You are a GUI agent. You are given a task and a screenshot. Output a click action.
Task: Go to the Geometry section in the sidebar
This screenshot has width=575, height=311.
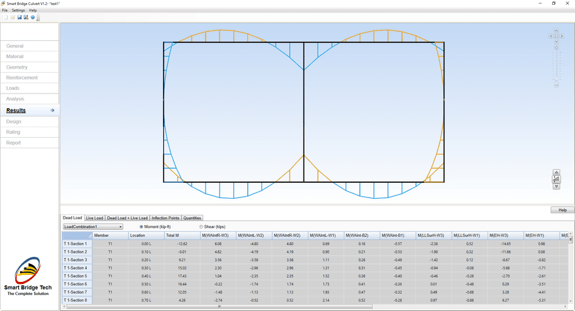point(17,67)
